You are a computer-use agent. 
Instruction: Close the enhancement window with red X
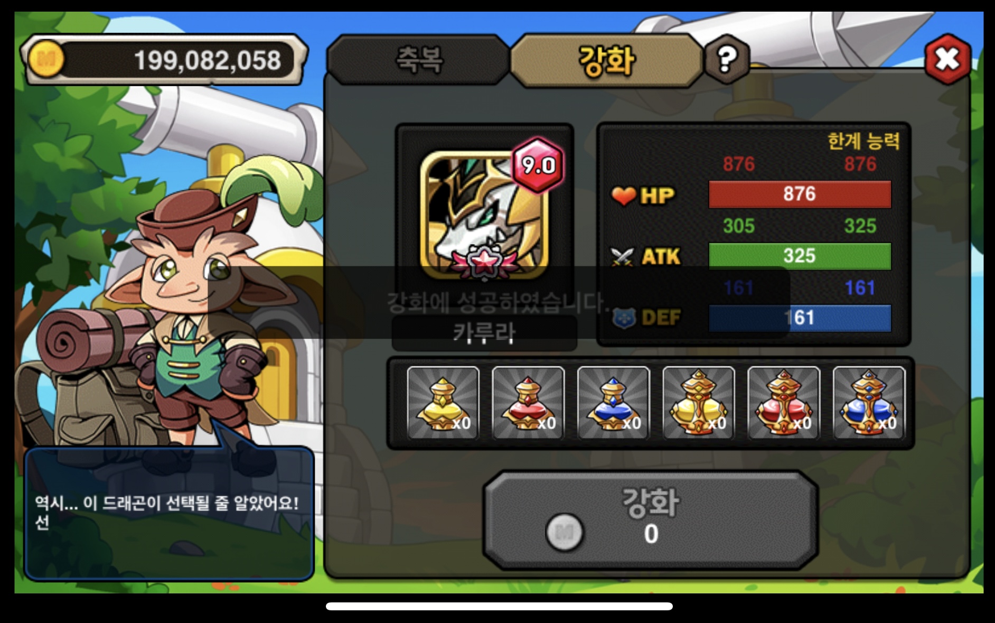[947, 59]
